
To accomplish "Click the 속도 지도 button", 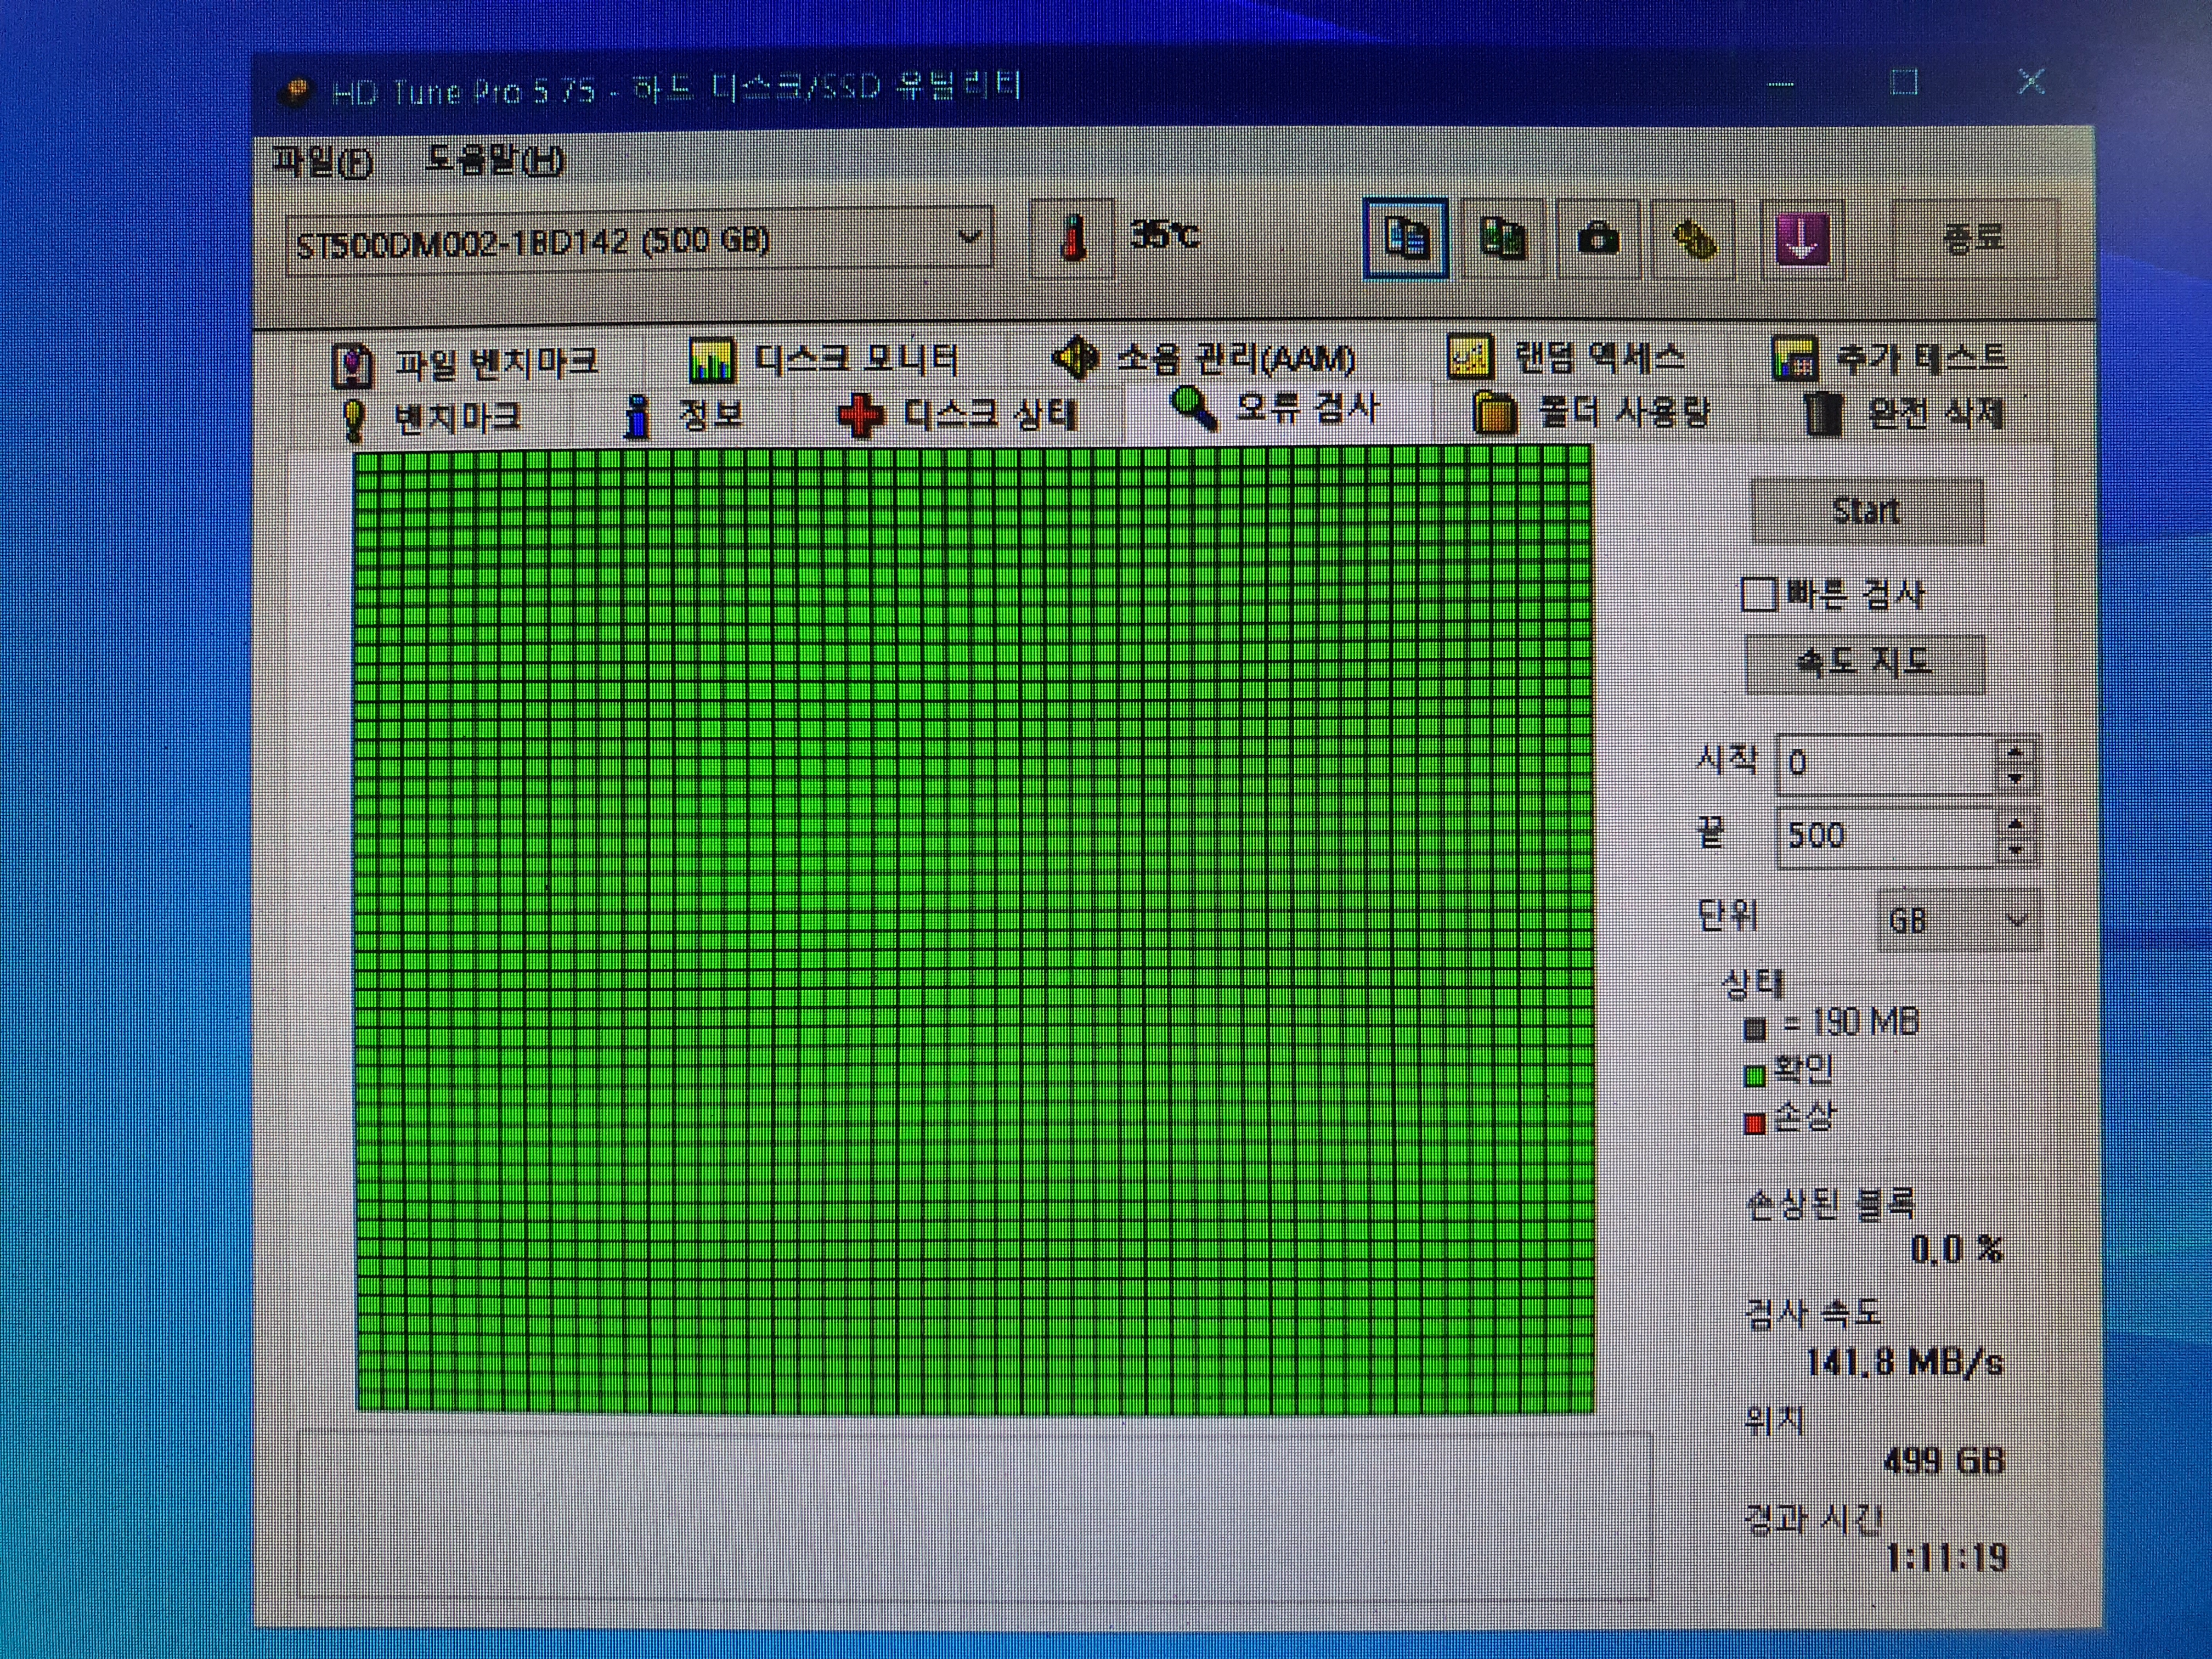I will pyautogui.click(x=1864, y=663).
